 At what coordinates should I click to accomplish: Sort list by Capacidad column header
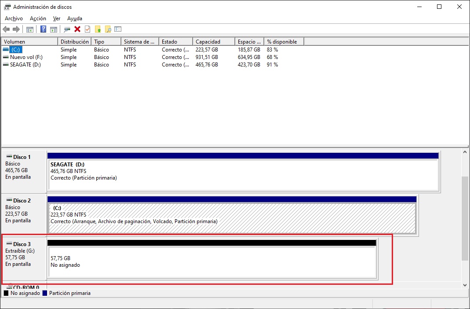(213, 42)
